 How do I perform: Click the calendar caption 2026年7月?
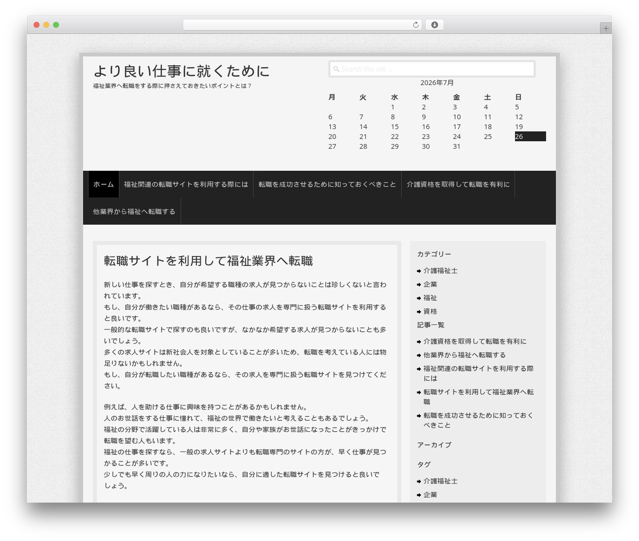click(437, 83)
